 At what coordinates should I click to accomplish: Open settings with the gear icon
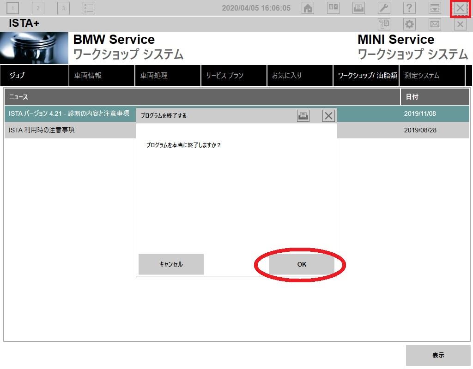(x=409, y=24)
